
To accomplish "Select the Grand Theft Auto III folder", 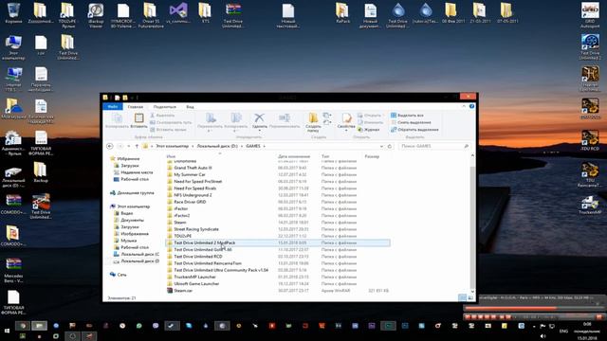I will point(190,168).
